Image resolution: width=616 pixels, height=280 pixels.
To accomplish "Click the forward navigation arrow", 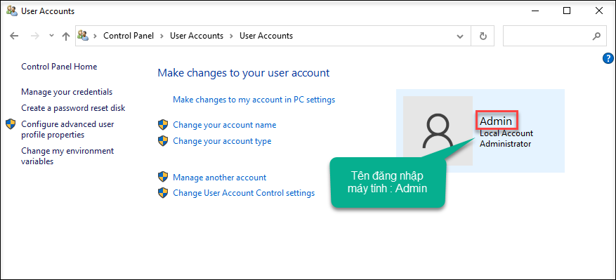I will pos(35,36).
